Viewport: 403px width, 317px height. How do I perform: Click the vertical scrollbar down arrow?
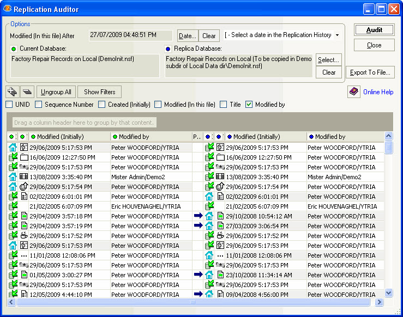tap(388, 293)
